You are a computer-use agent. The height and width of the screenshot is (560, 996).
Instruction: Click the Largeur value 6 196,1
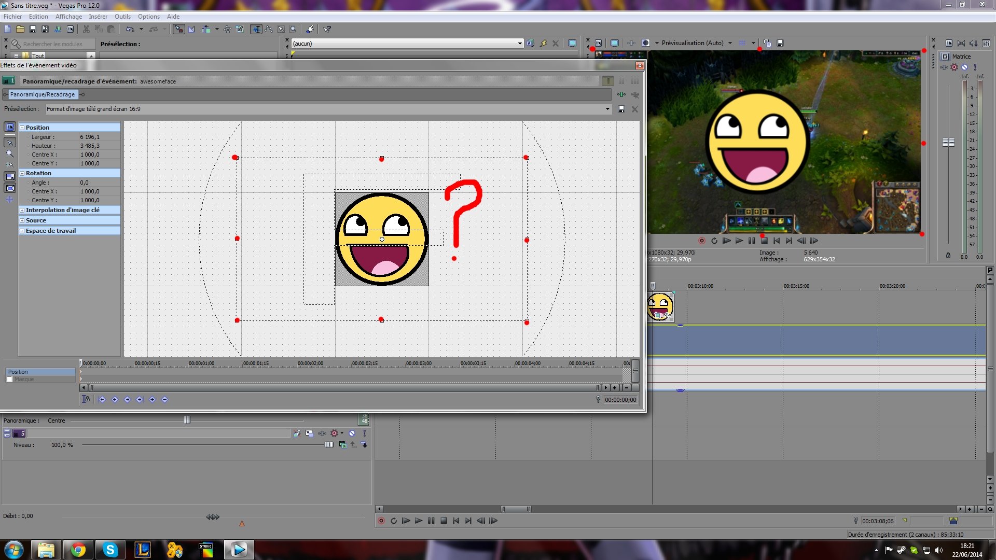90,137
